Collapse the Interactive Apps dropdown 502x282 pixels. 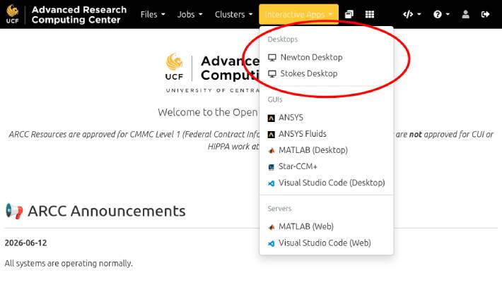pyautogui.click(x=298, y=14)
